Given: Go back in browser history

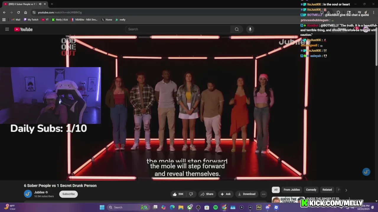Looking at the screenshot, I should (4, 12).
